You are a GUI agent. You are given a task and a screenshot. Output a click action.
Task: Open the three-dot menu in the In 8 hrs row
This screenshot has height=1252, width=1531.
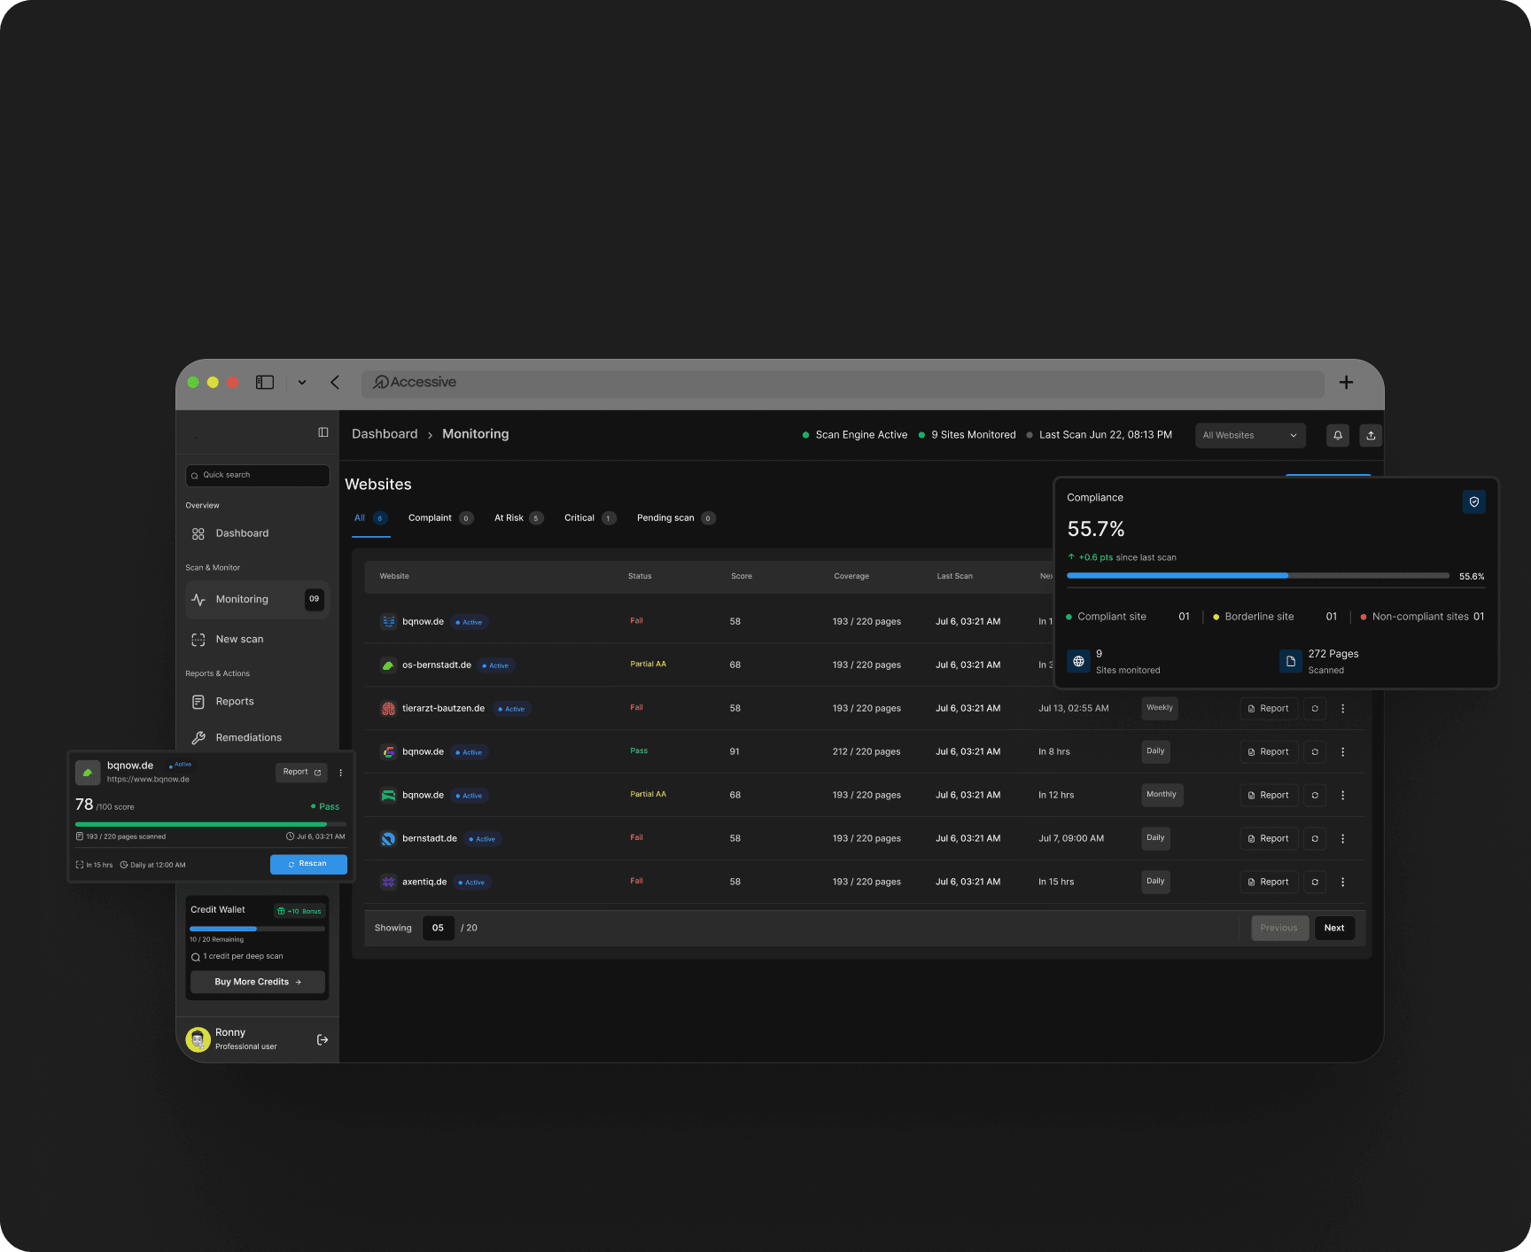[x=1343, y=752]
